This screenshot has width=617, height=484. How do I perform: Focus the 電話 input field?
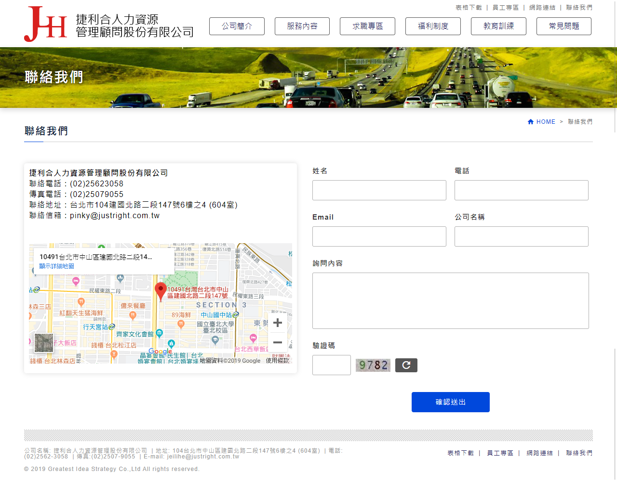[522, 190]
